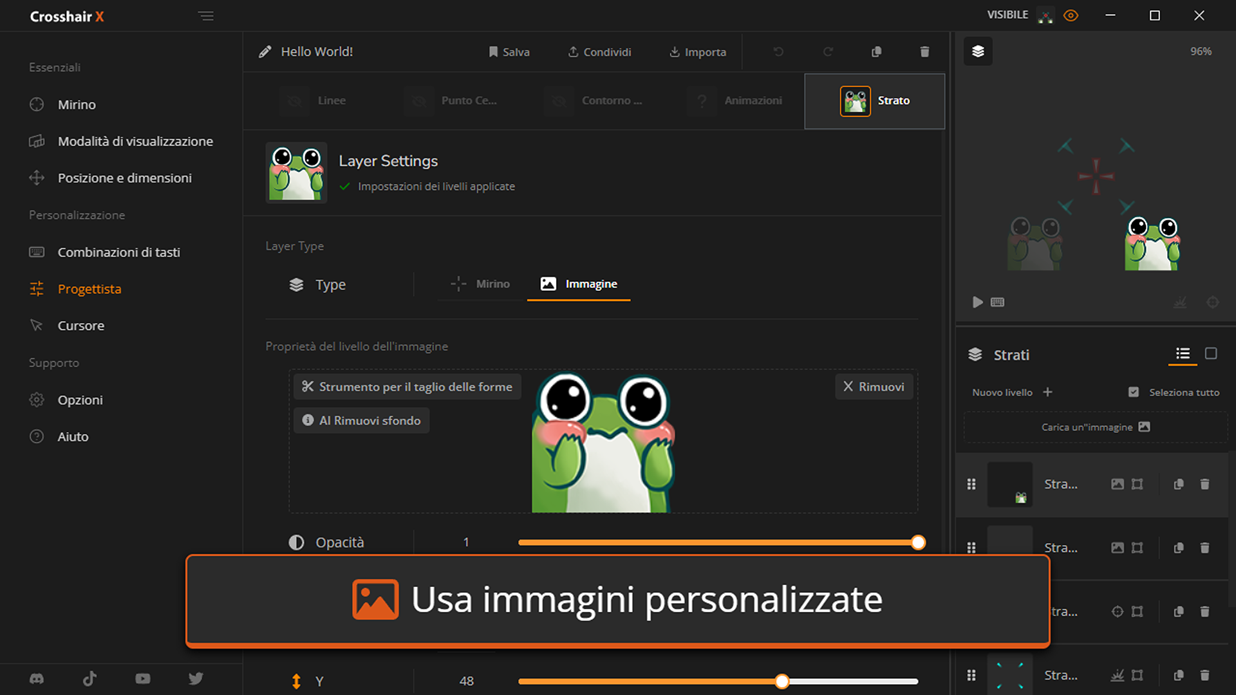
Task: Click the image type icon on the frog layer
Action: click(1118, 484)
